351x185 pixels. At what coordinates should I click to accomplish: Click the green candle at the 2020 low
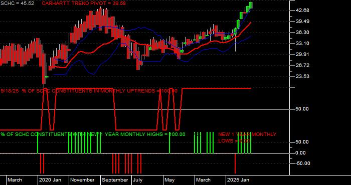[x=47, y=77]
